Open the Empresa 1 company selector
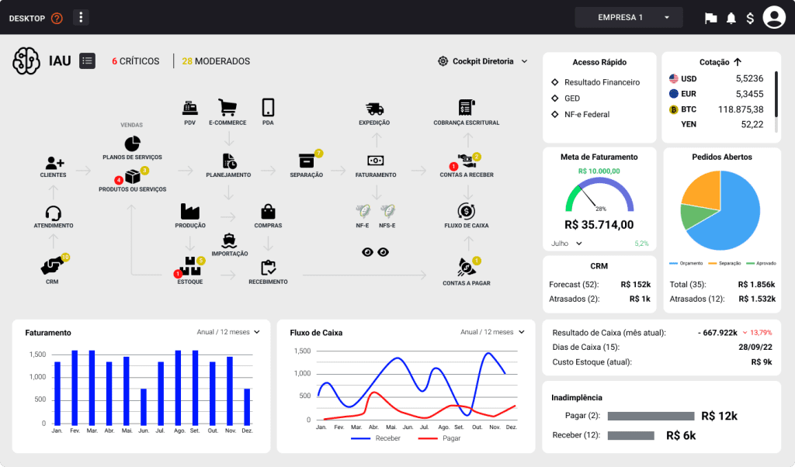795x467 pixels. tap(629, 16)
